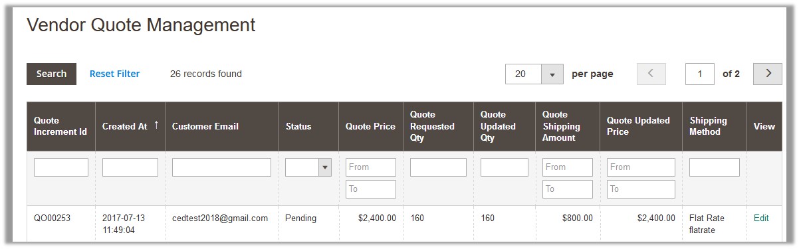
Task: Sort by Status column header
Action: click(x=308, y=126)
